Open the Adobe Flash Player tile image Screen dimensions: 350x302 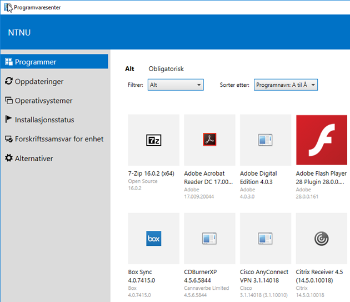[322, 140]
